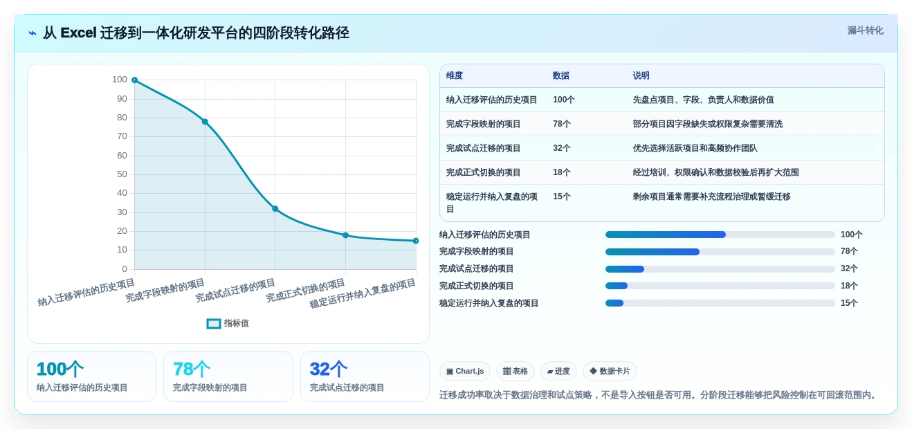Open the 32个 data card
Viewport: 912px width, 429px height.
pos(365,376)
